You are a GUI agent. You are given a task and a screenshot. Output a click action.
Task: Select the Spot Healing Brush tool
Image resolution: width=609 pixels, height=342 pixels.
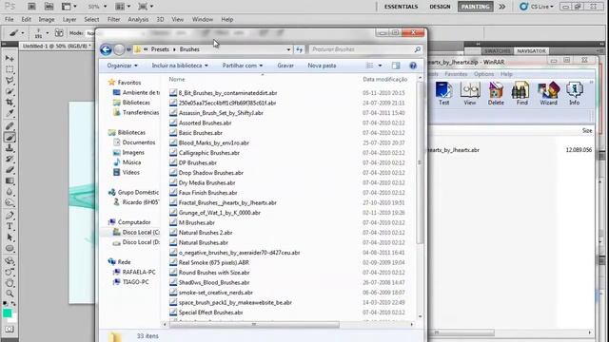[10, 126]
